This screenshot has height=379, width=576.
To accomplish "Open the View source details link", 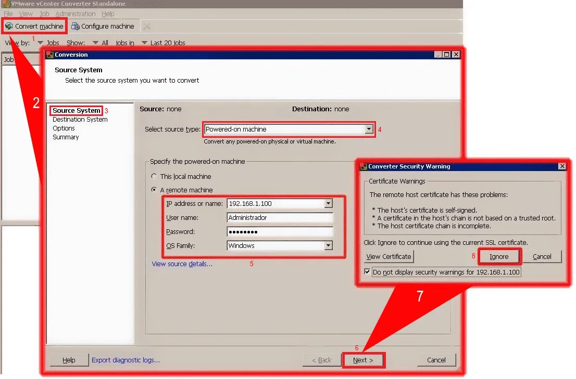I will (182, 264).
